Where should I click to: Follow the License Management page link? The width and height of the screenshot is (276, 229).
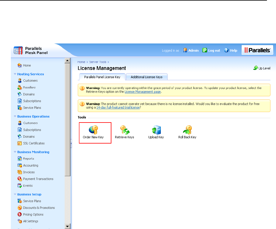point(143,92)
